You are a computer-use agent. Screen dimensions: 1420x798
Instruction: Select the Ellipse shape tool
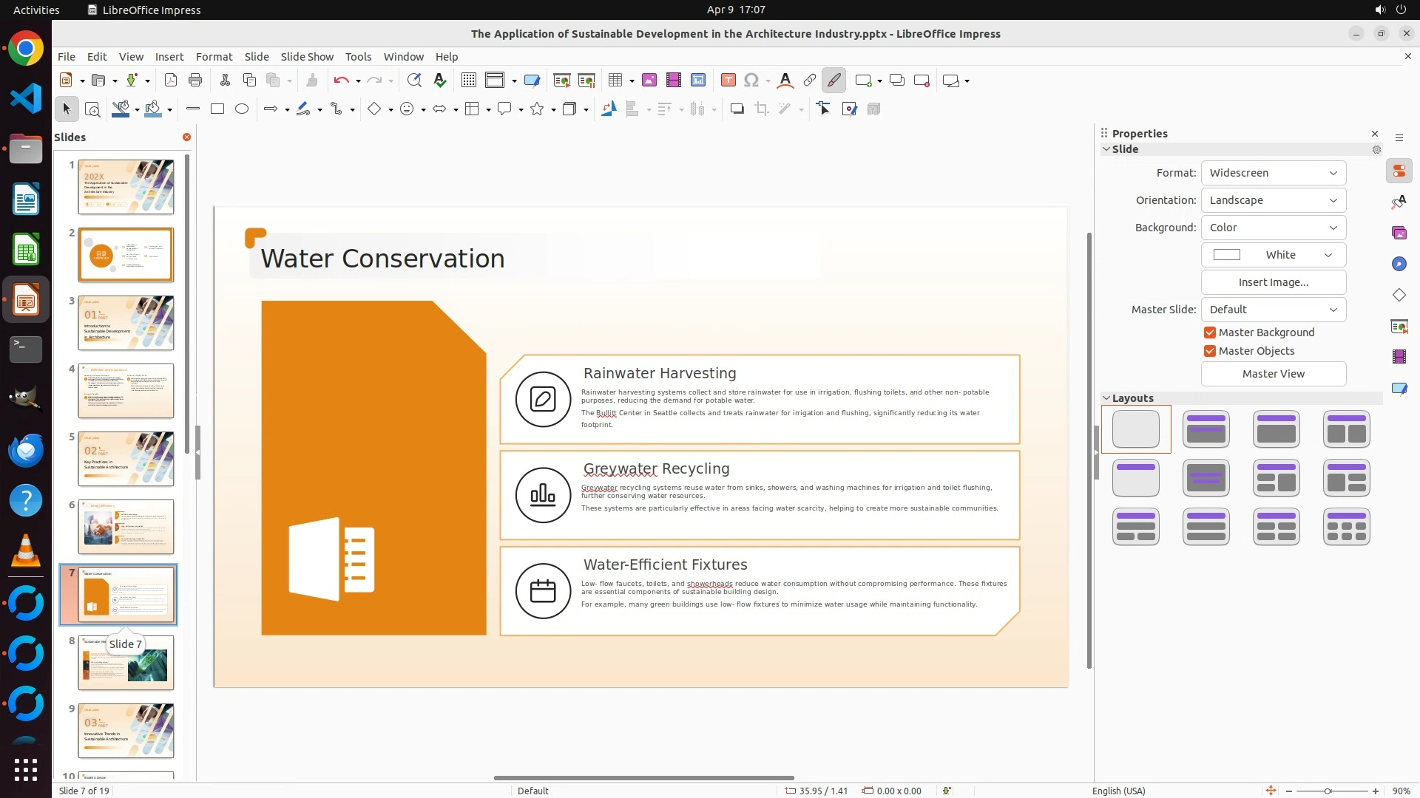242,109
